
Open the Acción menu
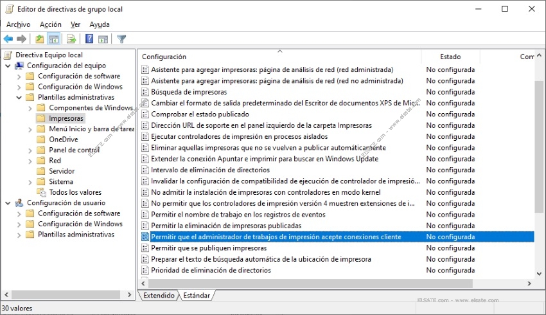click(x=51, y=24)
